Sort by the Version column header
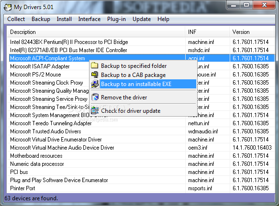Image resolution: width=279 pixels, height=206 pixels. tap(252, 32)
